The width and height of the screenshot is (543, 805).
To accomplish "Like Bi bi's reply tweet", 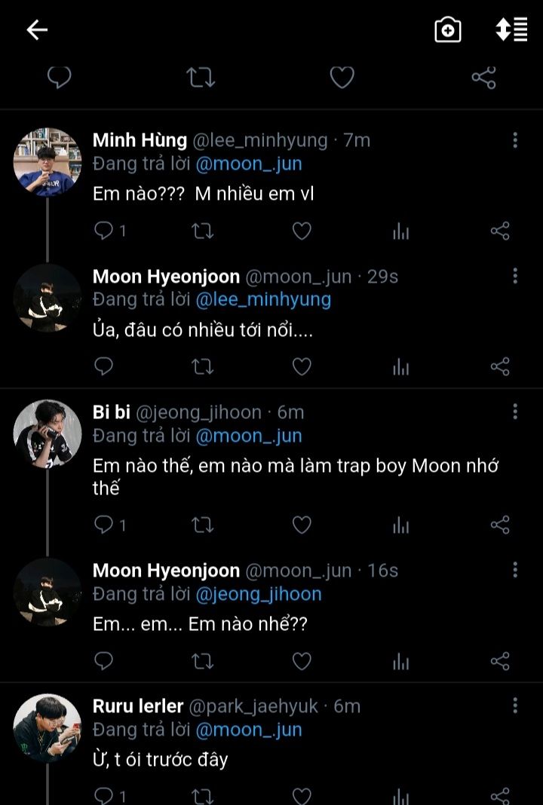I will [x=302, y=525].
